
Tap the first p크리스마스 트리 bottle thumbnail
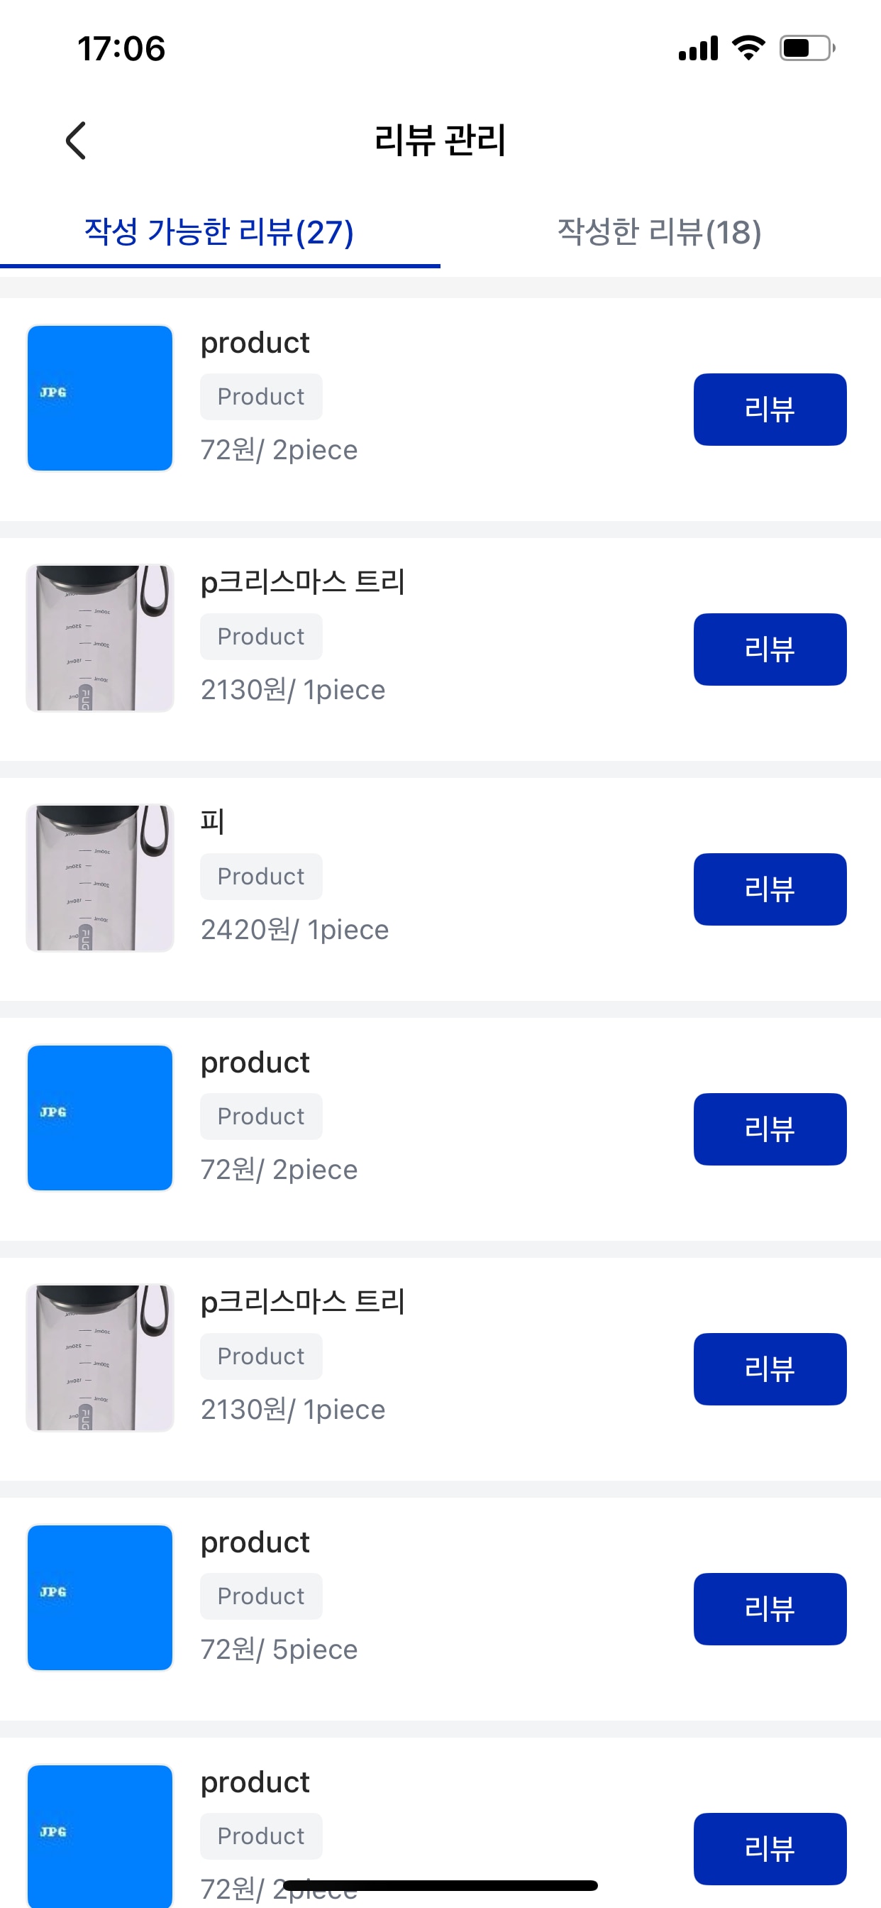tap(100, 638)
